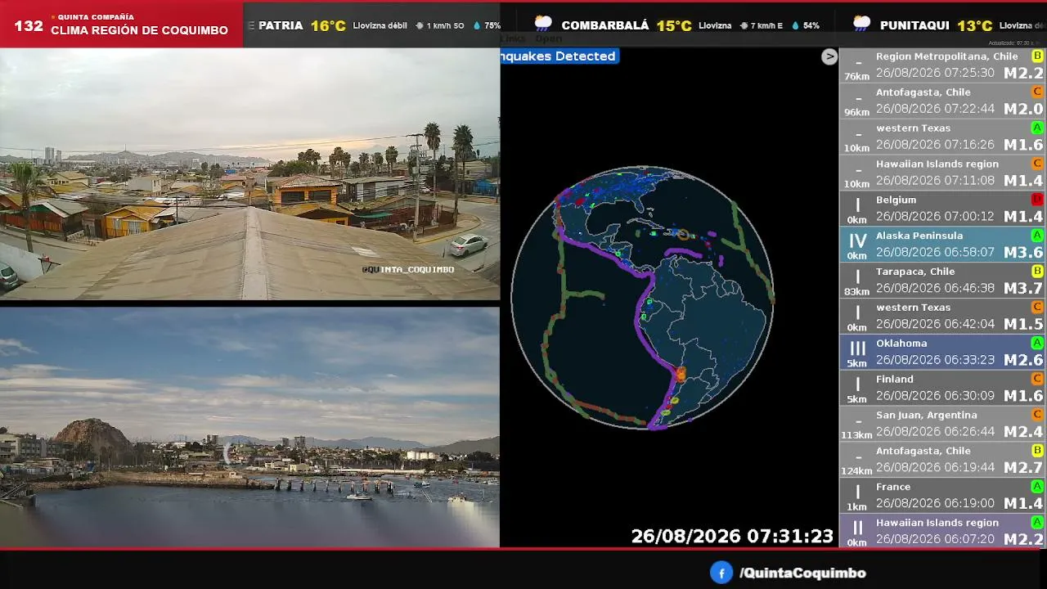Image resolution: width=1047 pixels, height=589 pixels.
Task: Click the ringed quake marker in the Caribbean on globe
Action: [683, 235]
